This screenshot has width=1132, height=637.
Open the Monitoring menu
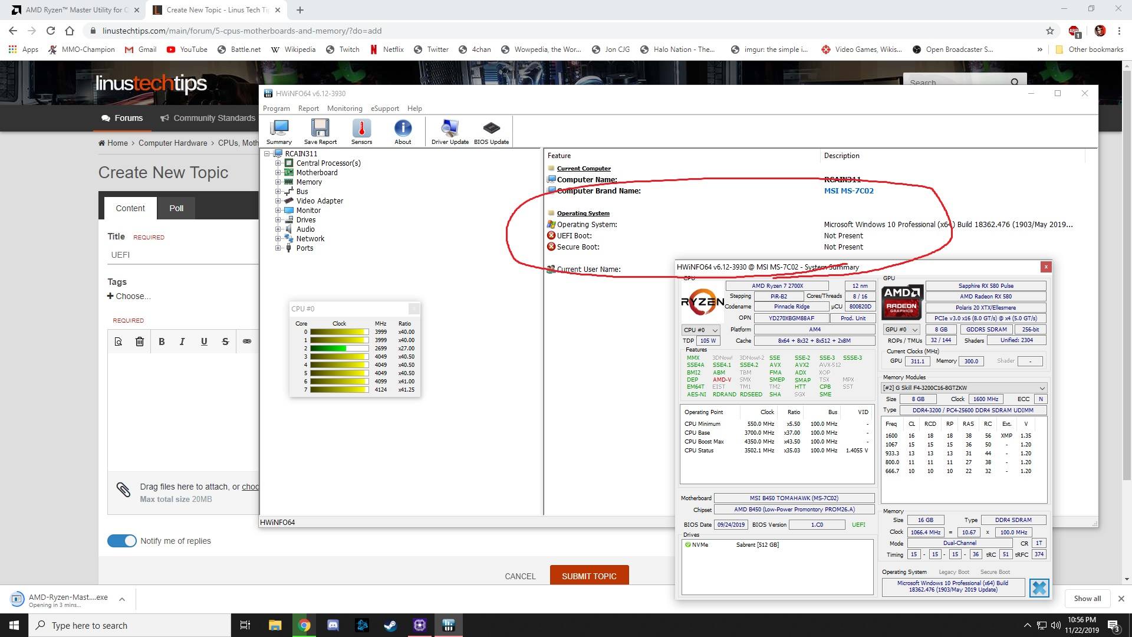pyautogui.click(x=345, y=109)
